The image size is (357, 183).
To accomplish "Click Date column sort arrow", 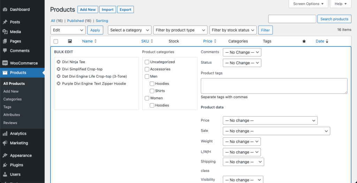I will click(x=327, y=41).
